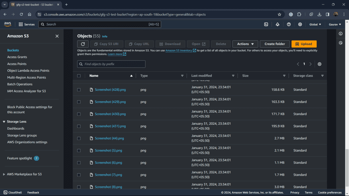Go to next page of objects

[310, 64]
